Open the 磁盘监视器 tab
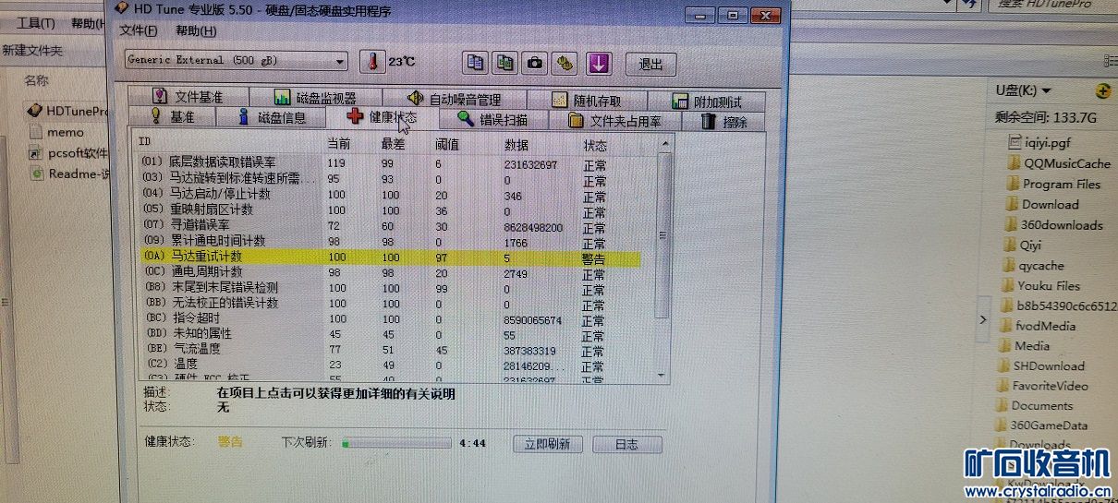1118x503 pixels. tap(316, 99)
